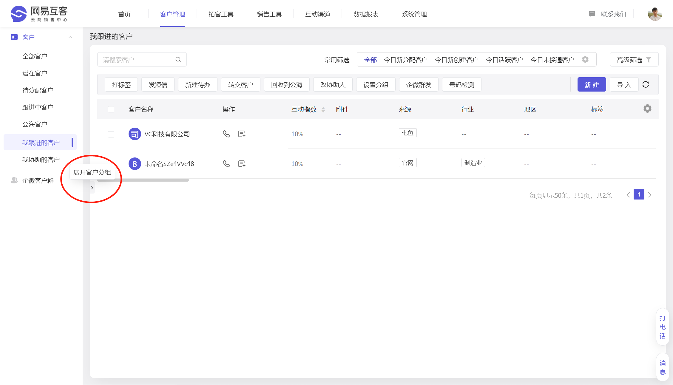Click the 新建 button
Screen dimensions: 673x385
click(x=592, y=85)
